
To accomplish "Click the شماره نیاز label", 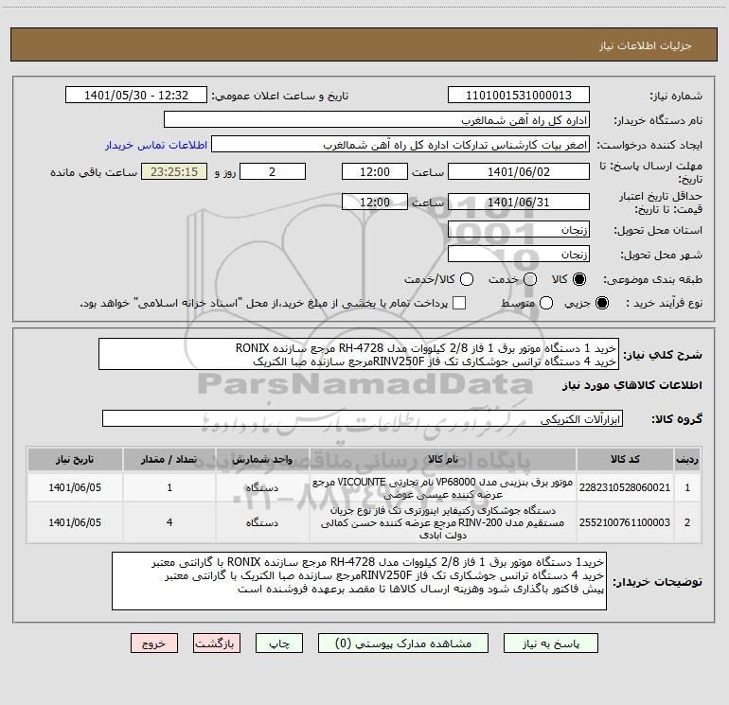I will 676,97.
